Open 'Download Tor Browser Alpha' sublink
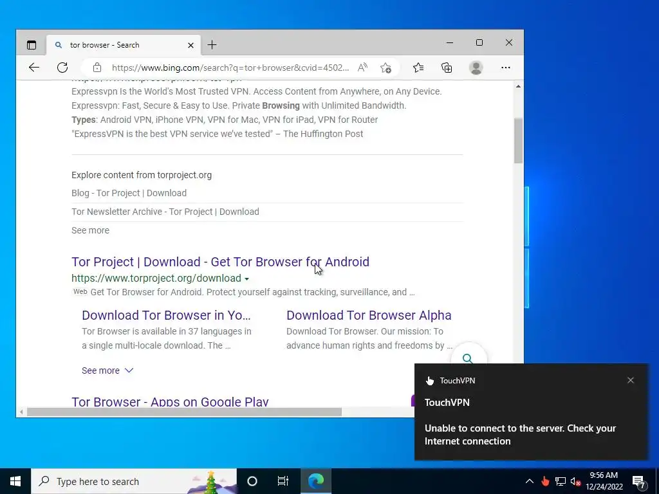Screen dimensions: 659x494 click(x=369, y=315)
